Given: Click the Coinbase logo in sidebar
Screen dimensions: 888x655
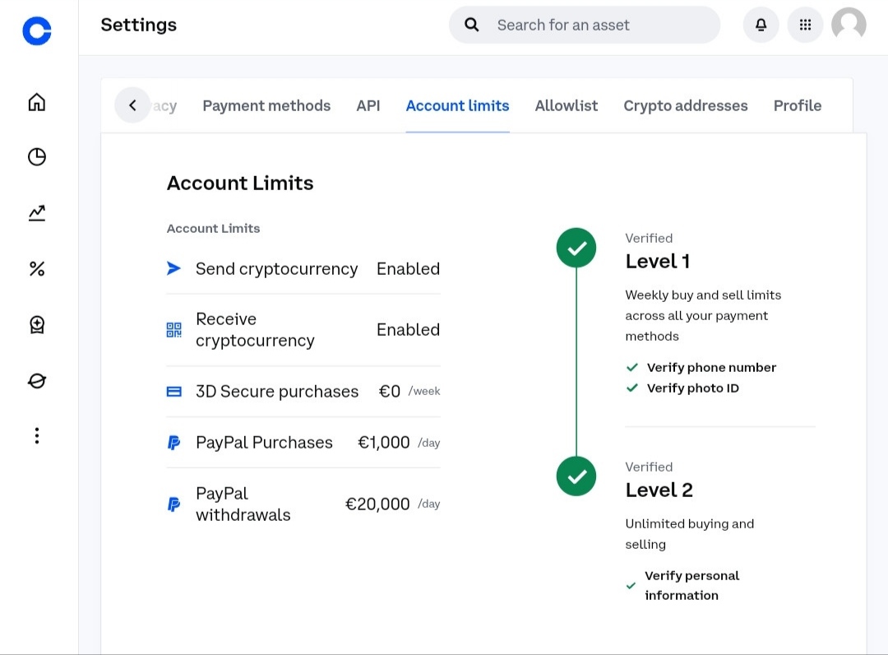Looking at the screenshot, I should pos(37,31).
